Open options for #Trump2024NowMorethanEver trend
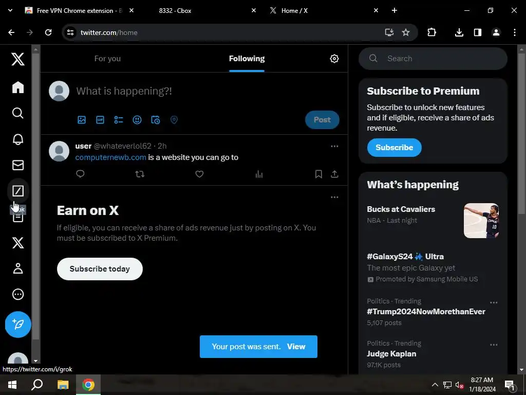526x395 pixels. pyautogui.click(x=494, y=302)
